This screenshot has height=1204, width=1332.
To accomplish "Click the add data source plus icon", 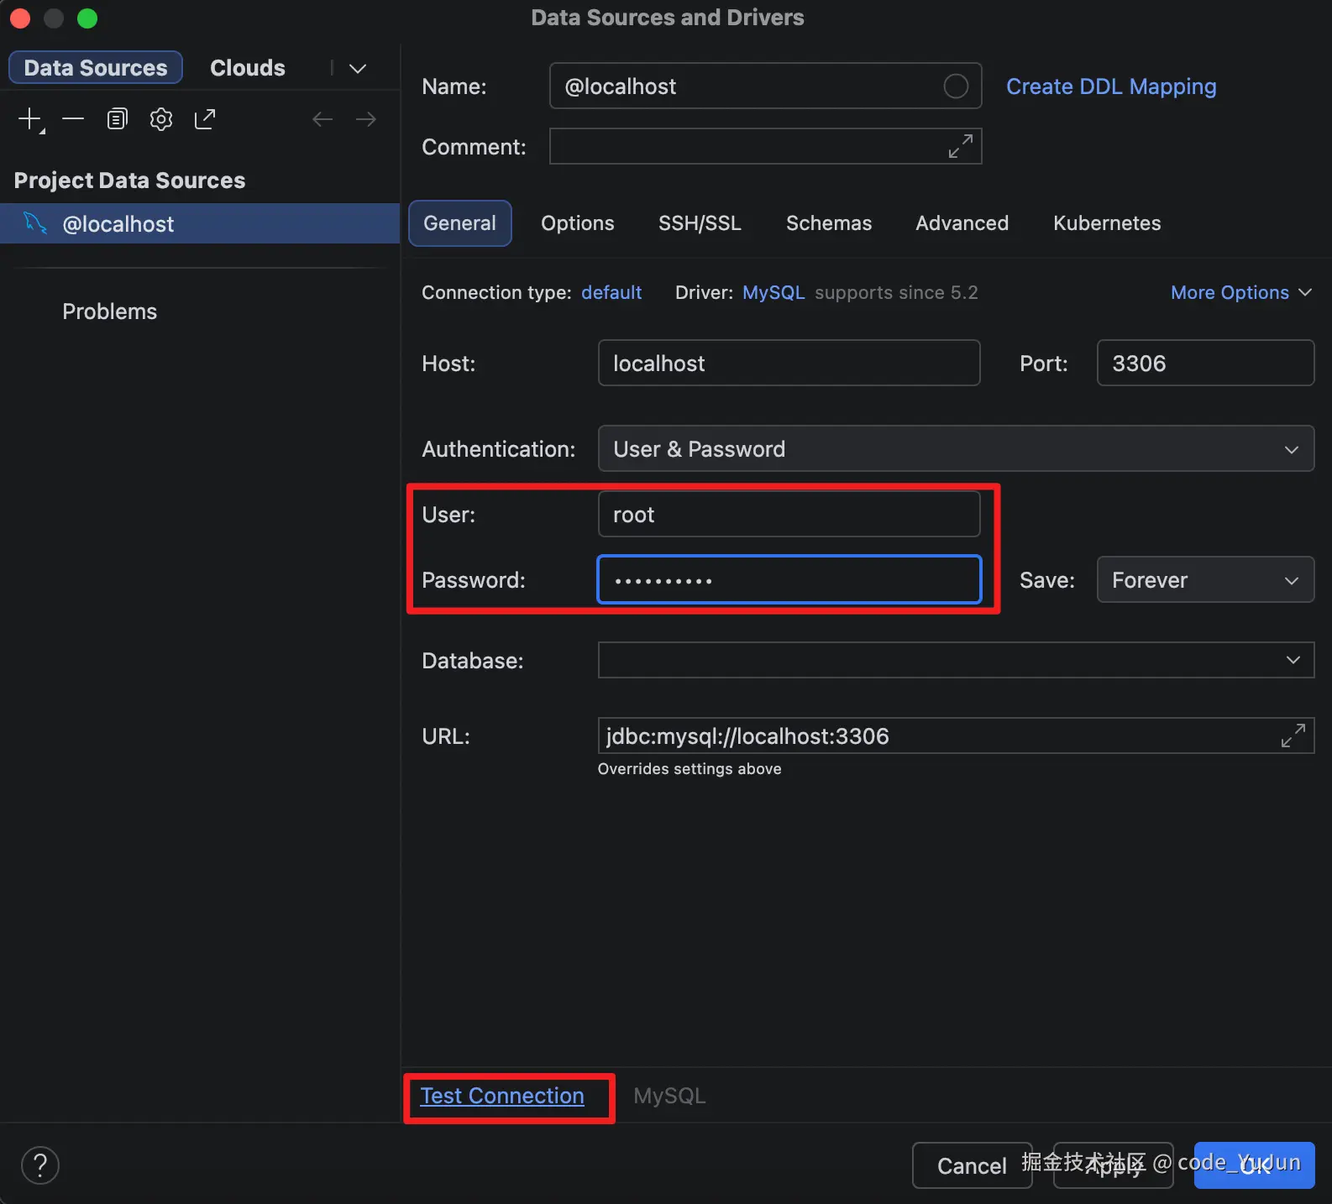I will [29, 119].
